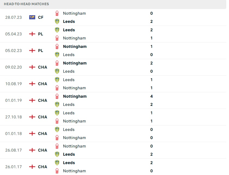Click the world flag icon beside CF
The width and height of the screenshot is (229, 175).
point(32,17)
